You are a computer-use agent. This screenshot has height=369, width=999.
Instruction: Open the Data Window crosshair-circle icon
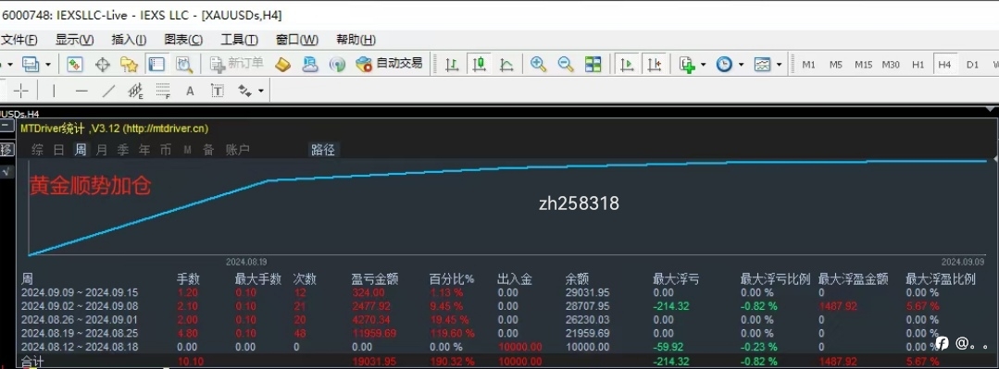click(102, 64)
